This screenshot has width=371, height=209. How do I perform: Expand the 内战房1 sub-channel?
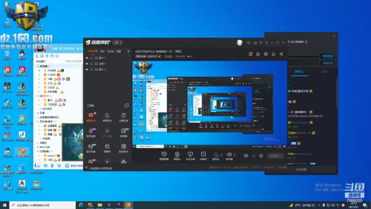click(40, 138)
